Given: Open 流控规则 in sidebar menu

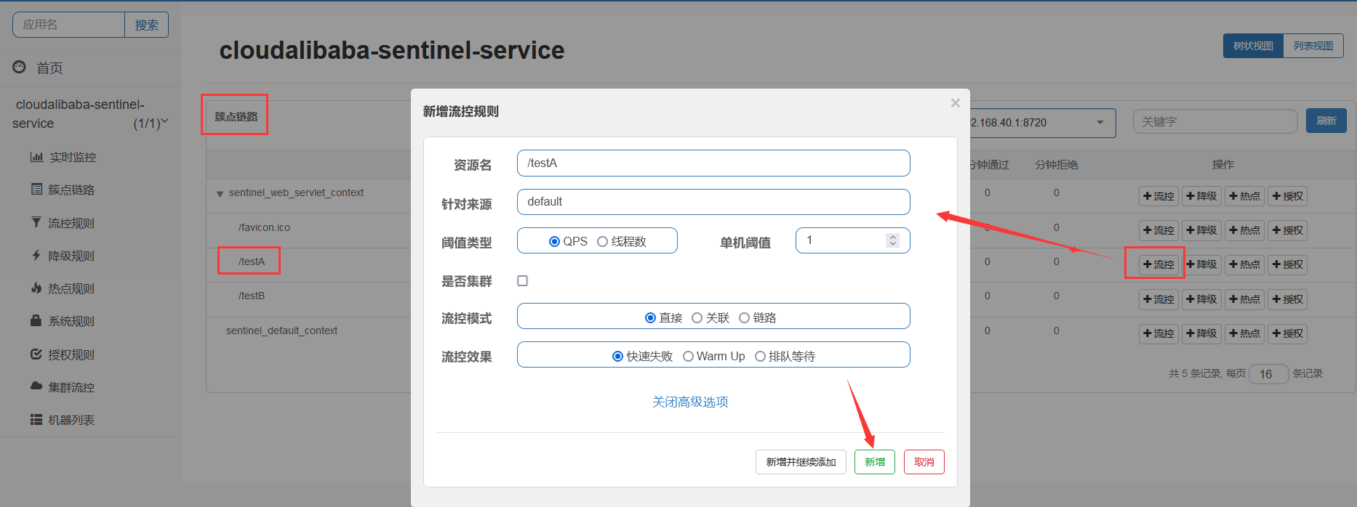Looking at the screenshot, I should click(71, 223).
